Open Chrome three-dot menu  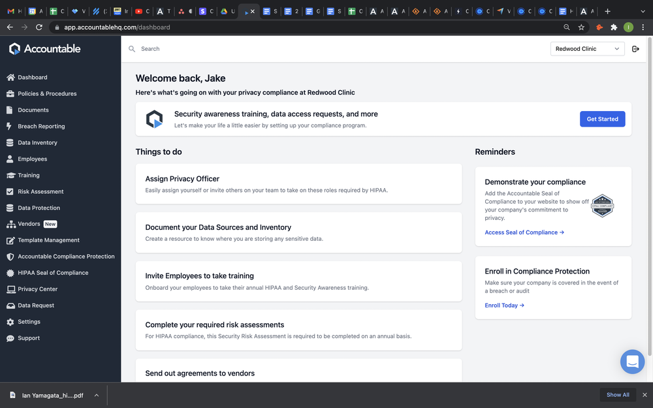(x=643, y=27)
